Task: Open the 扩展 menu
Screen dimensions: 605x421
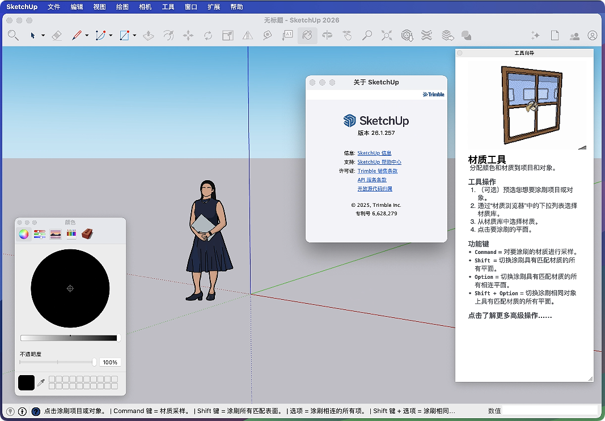Action: click(213, 7)
